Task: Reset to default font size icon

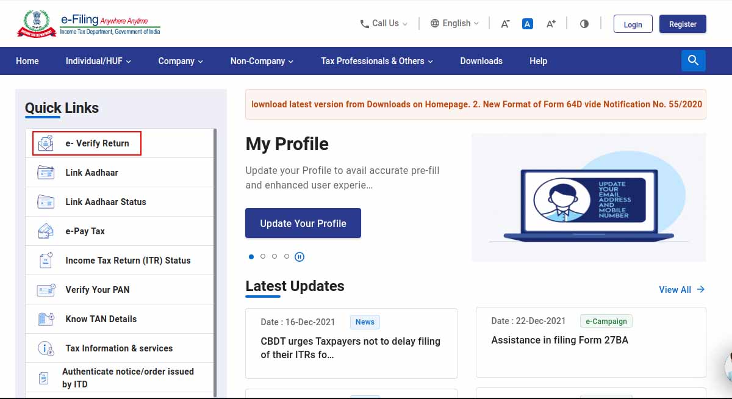Action: tap(528, 24)
